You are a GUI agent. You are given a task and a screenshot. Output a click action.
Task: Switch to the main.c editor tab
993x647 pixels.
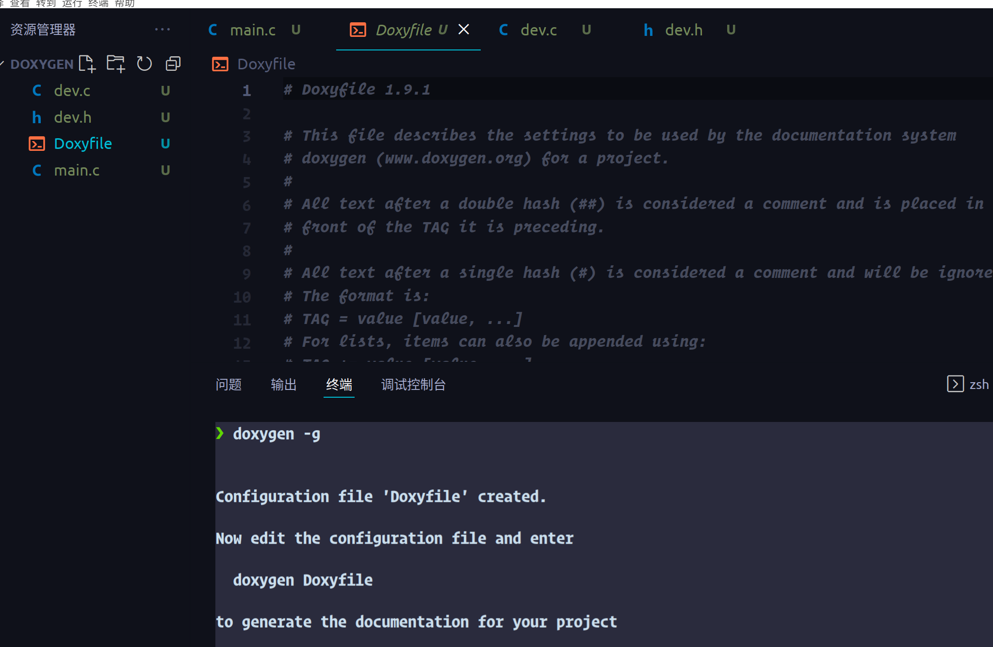252,30
